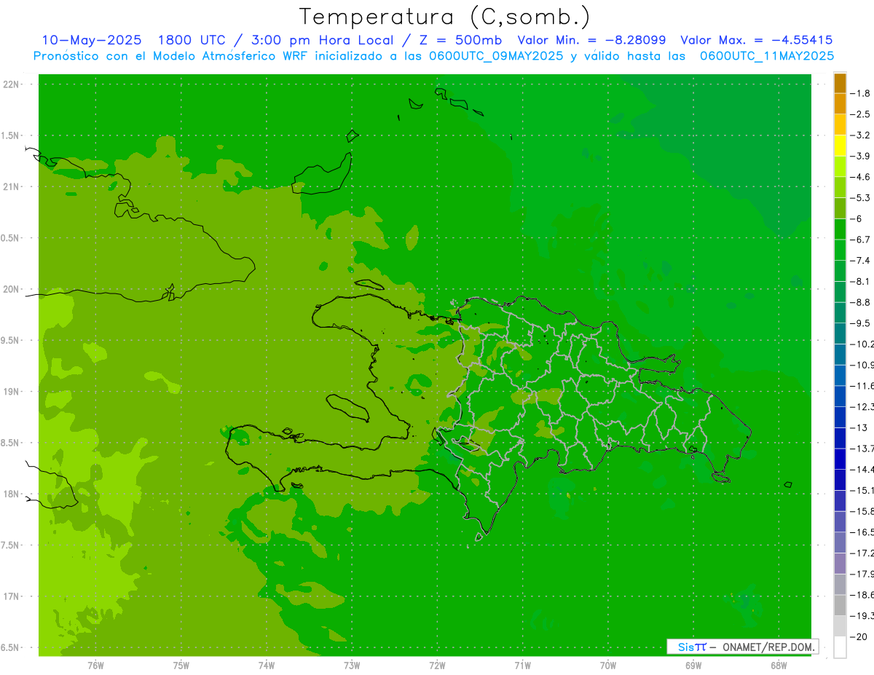Click the '74W' longitude axis label
874x675 pixels.
[x=267, y=665]
